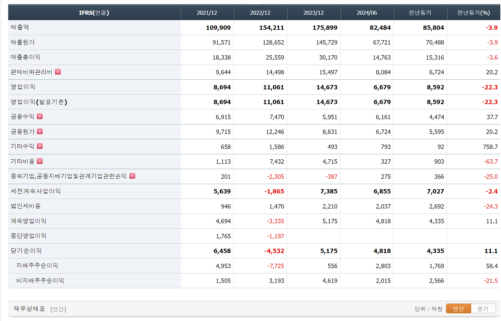Click 기타비용 value 7,432
This screenshot has width=501, height=321.
pyautogui.click(x=277, y=162)
